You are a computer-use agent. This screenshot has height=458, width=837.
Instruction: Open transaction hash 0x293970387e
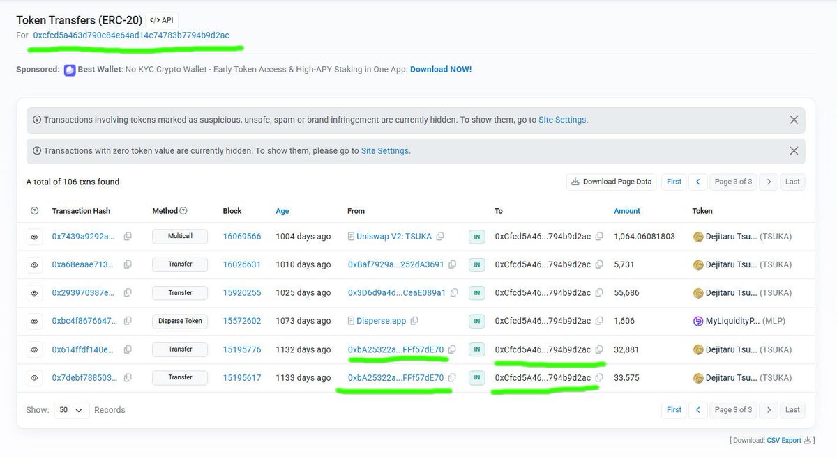coord(83,293)
